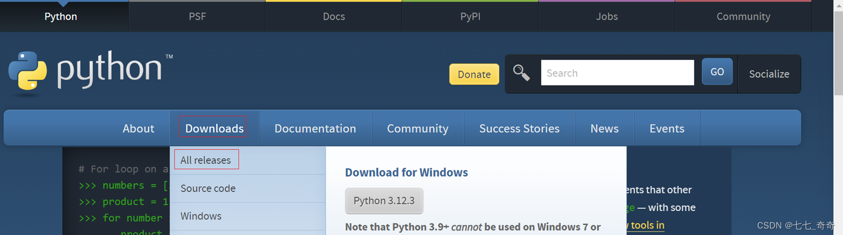This screenshot has width=843, height=235.
Task: Open the Python top tab
Action: point(61,16)
